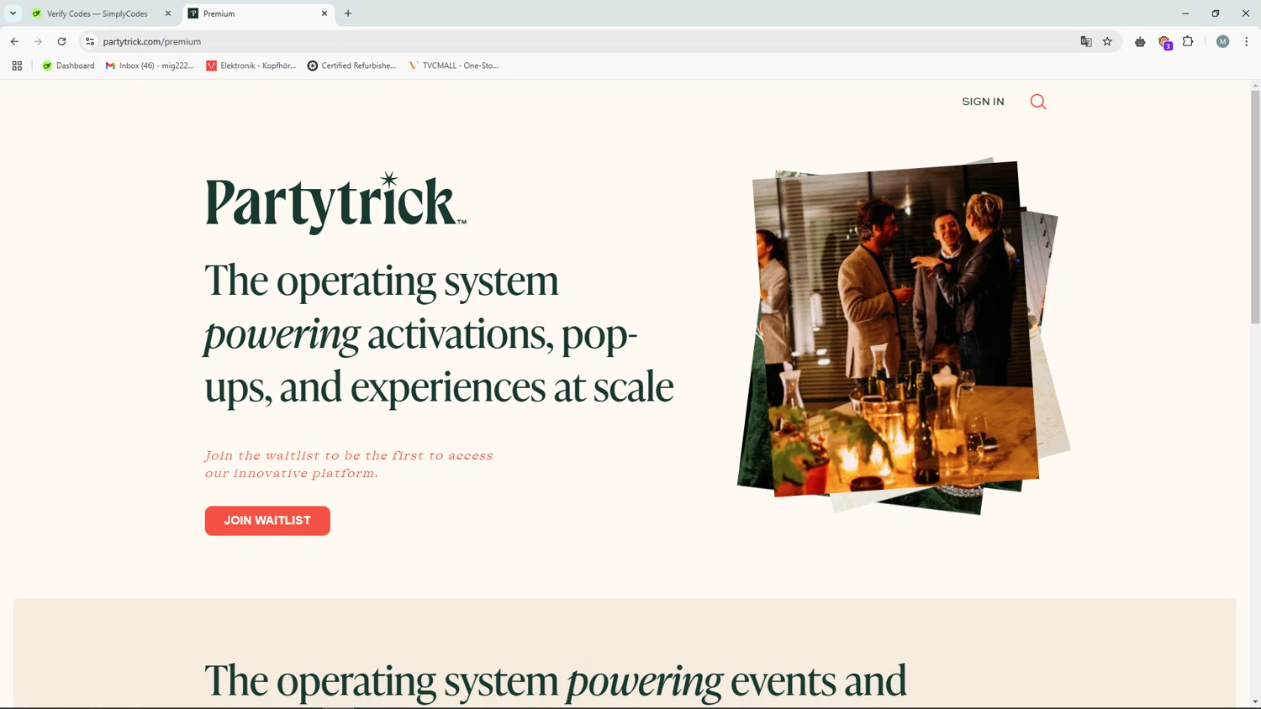Screen dimensions: 1261x709
Task: Open the TVCMALL - One-Sto... bookmark
Action: [x=454, y=66]
